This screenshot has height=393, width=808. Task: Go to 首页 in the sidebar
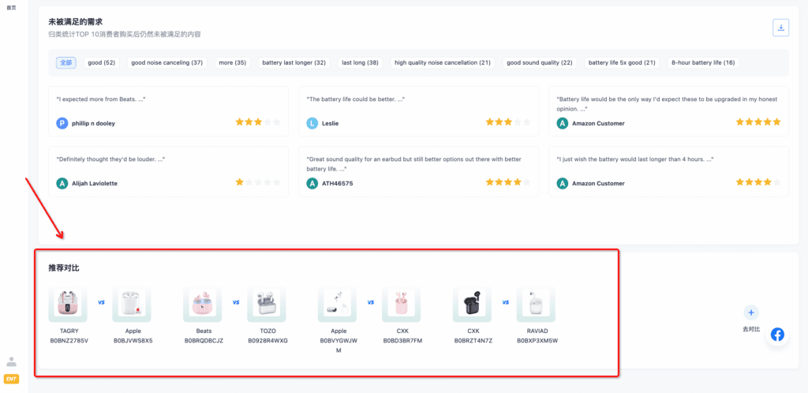pos(11,8)
